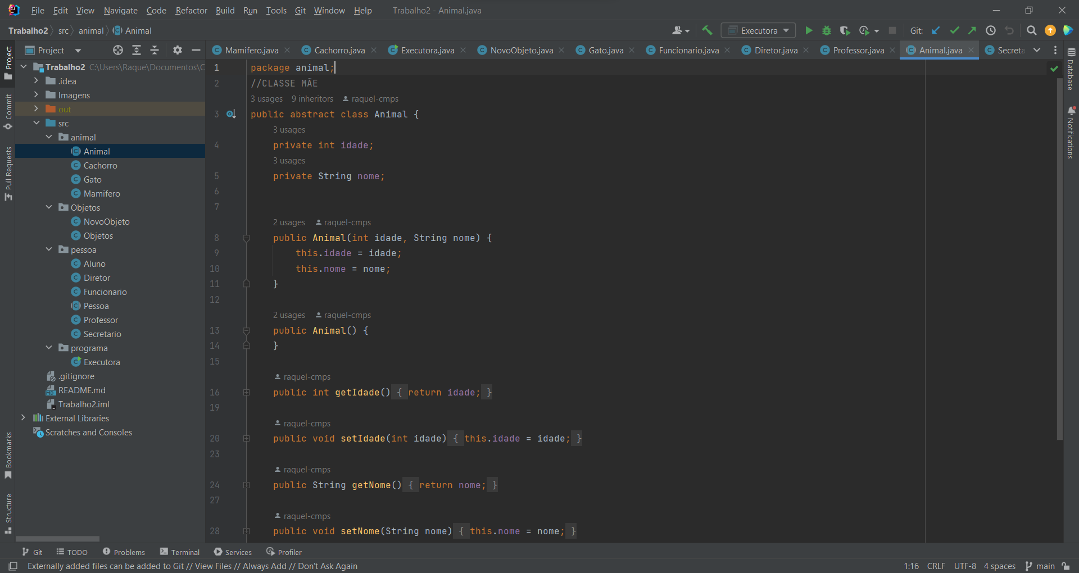Click the 9 inheritors link

(312, 99)
